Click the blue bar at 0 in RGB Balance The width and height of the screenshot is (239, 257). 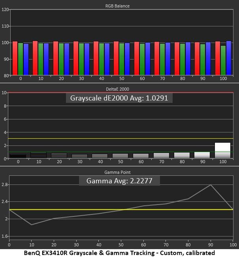click(26, 60)
